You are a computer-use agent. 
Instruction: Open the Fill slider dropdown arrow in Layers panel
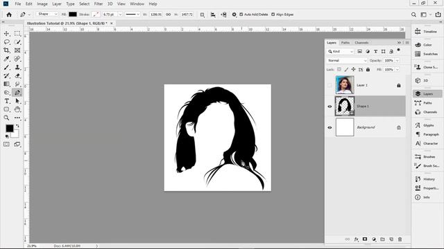pos(397,69)
